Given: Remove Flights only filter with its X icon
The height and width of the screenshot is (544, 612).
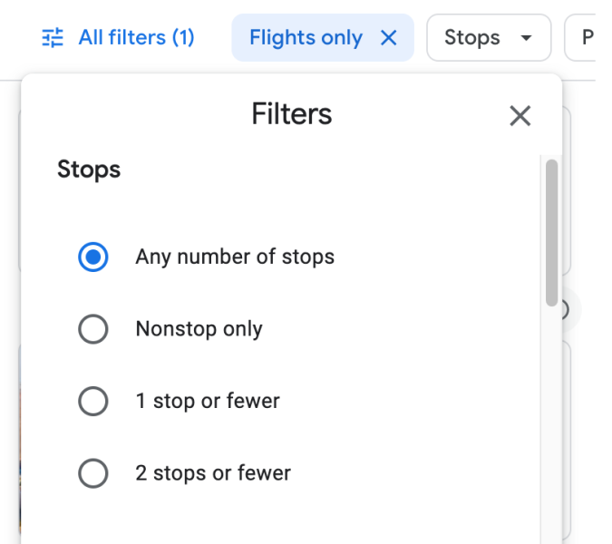Looking at the screenshot, I should point(389,38).
